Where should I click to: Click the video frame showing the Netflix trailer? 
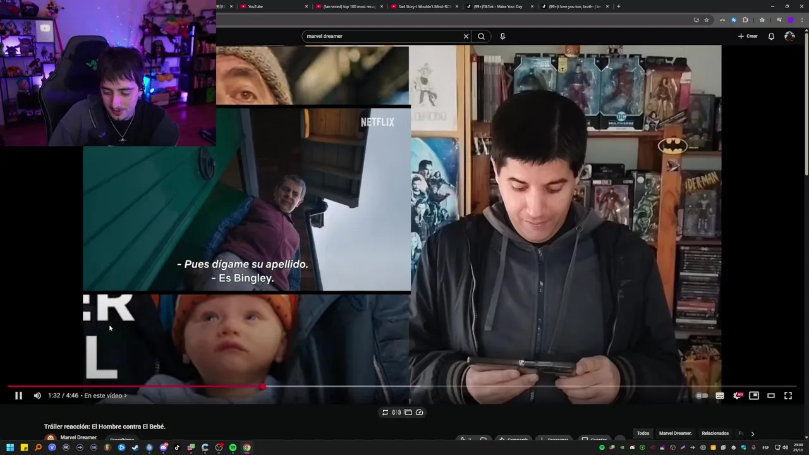point(247,200)
